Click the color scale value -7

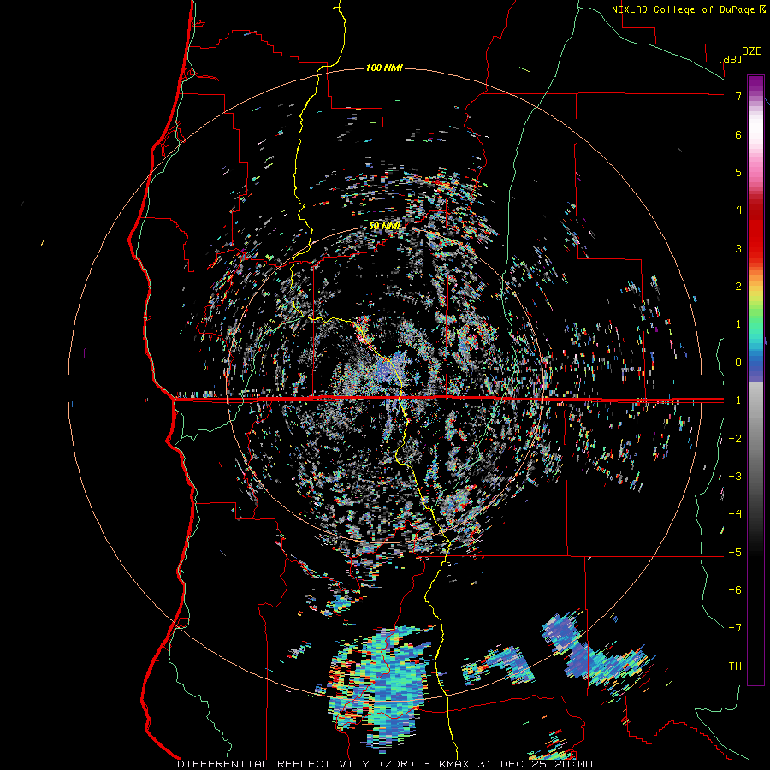tap(735, 628)
